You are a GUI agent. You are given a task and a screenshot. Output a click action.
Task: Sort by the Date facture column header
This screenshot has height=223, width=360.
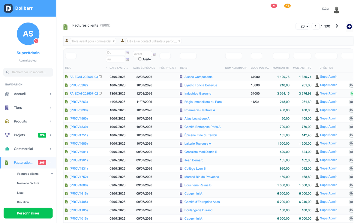[x=119, y=68]
